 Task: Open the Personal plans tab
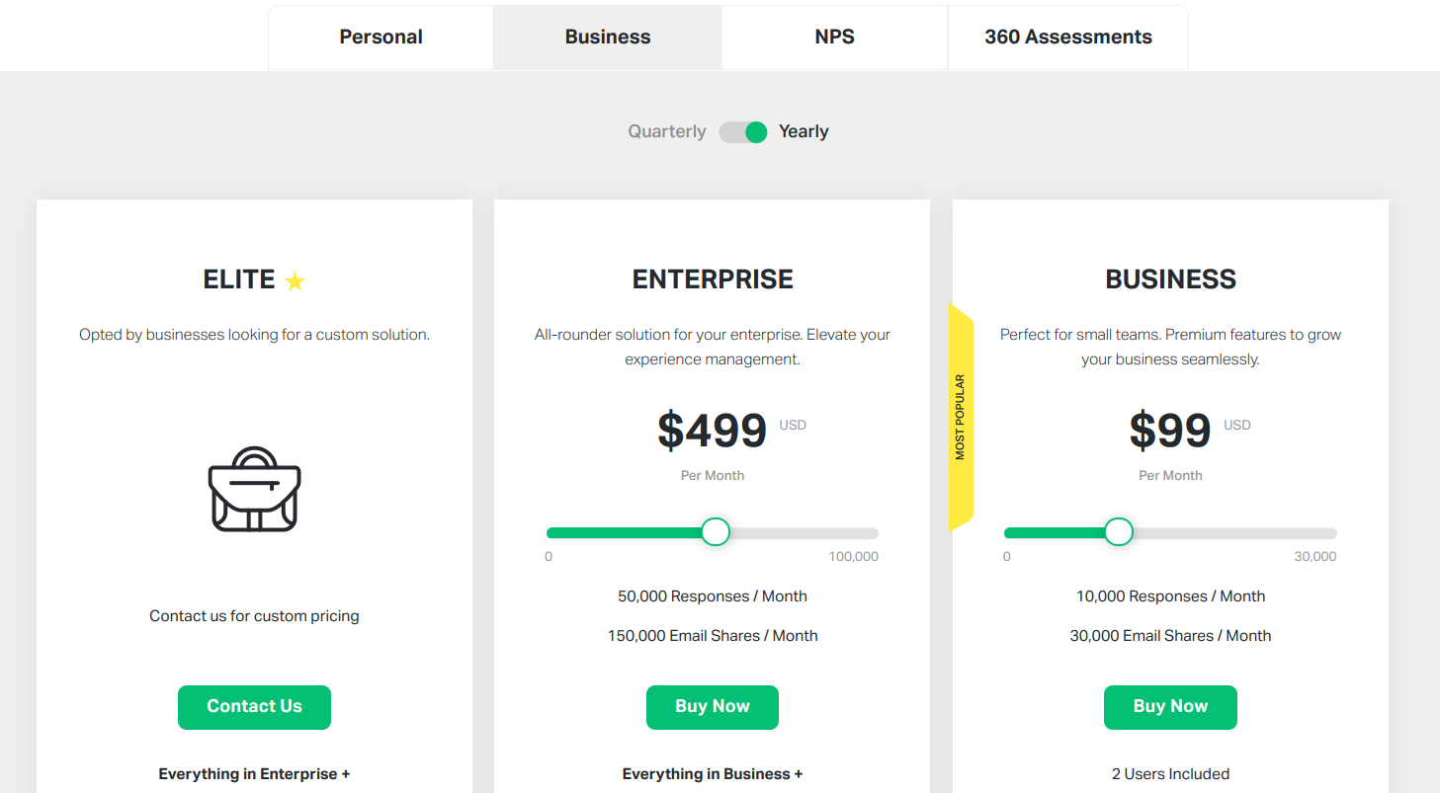coord(381,38)
